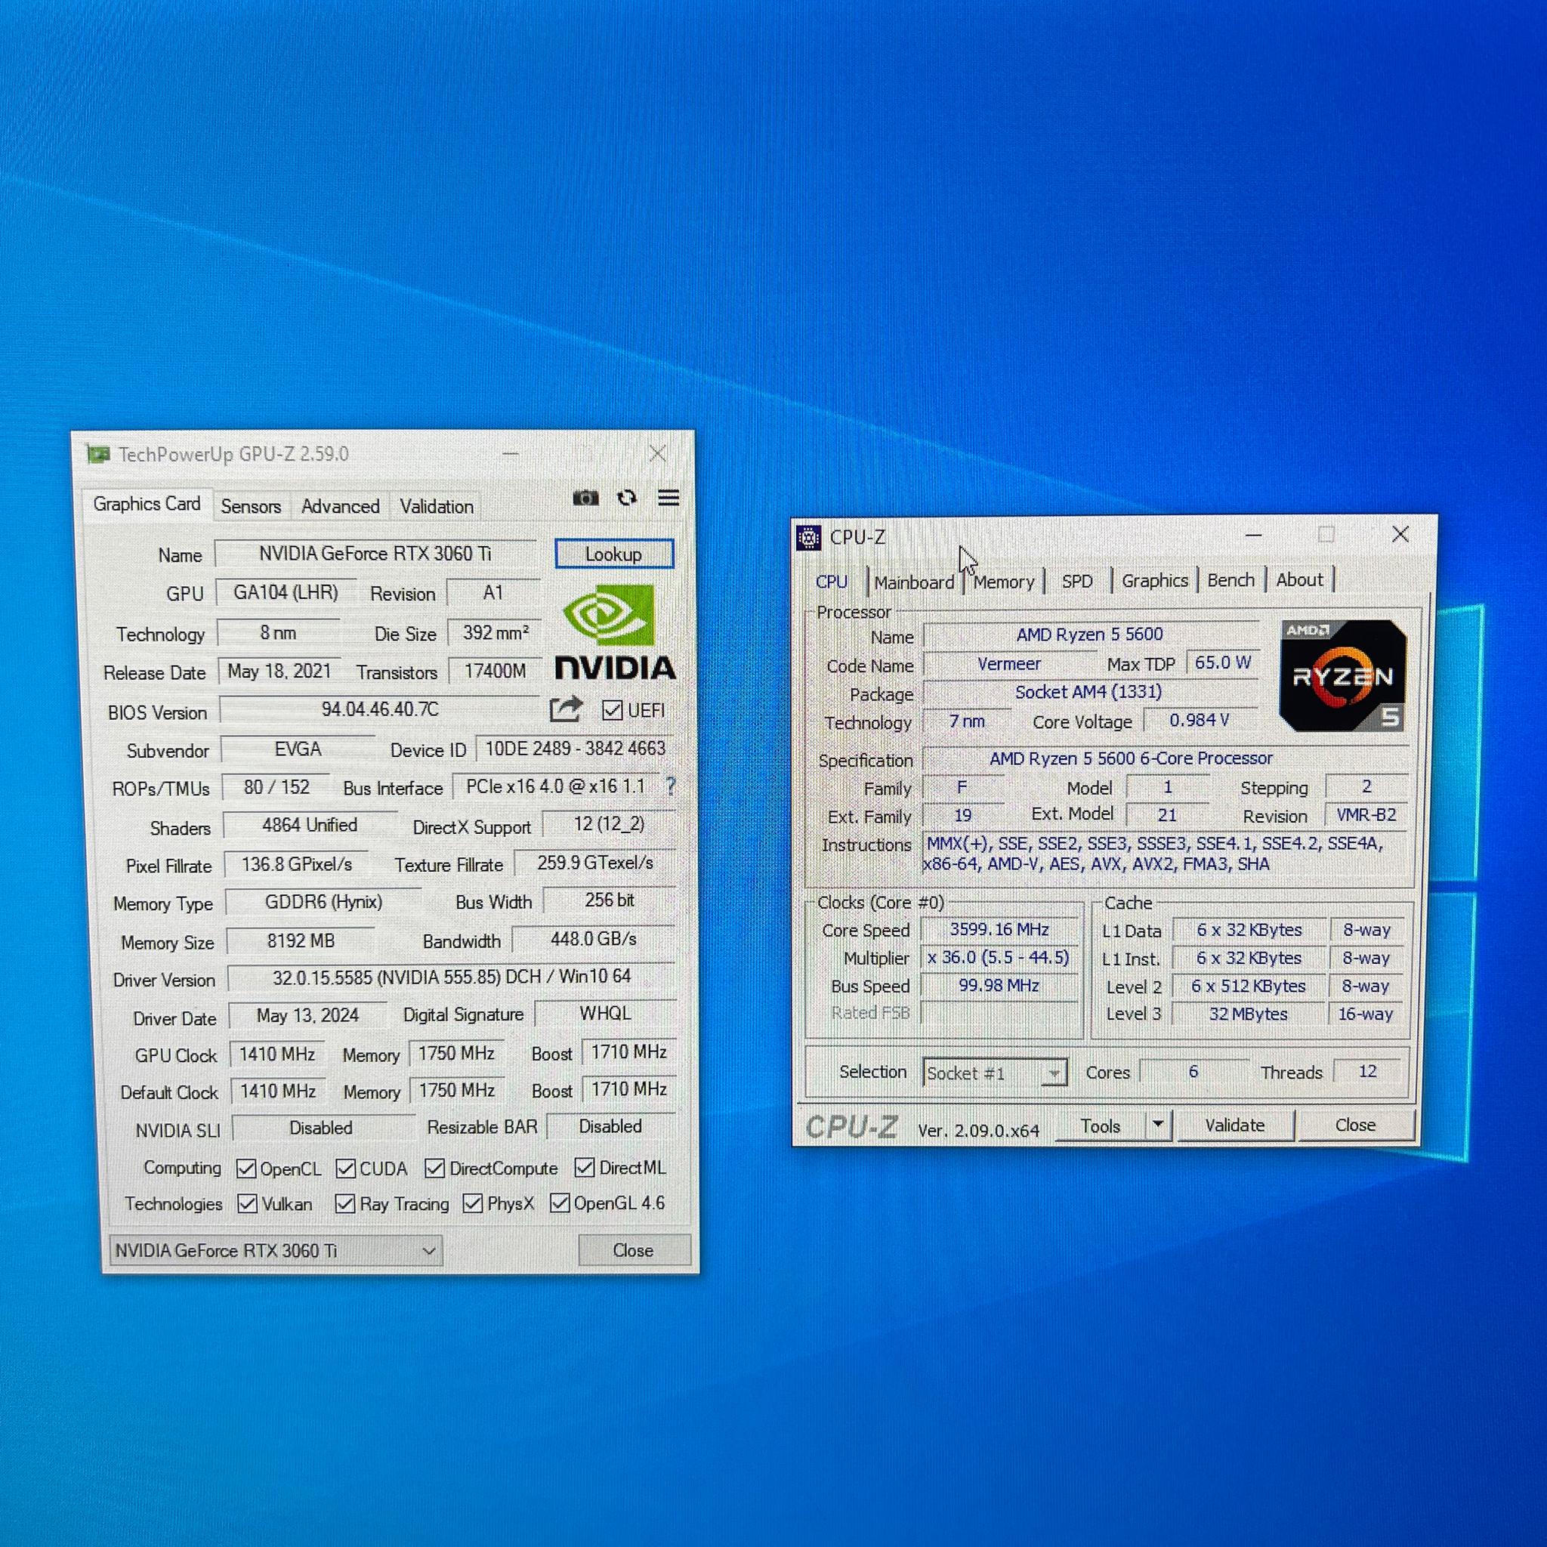This screenshot has height=1547, width=1547.
Task: Click the Shaders 4864 Unified value
Action: coord(310,826)
